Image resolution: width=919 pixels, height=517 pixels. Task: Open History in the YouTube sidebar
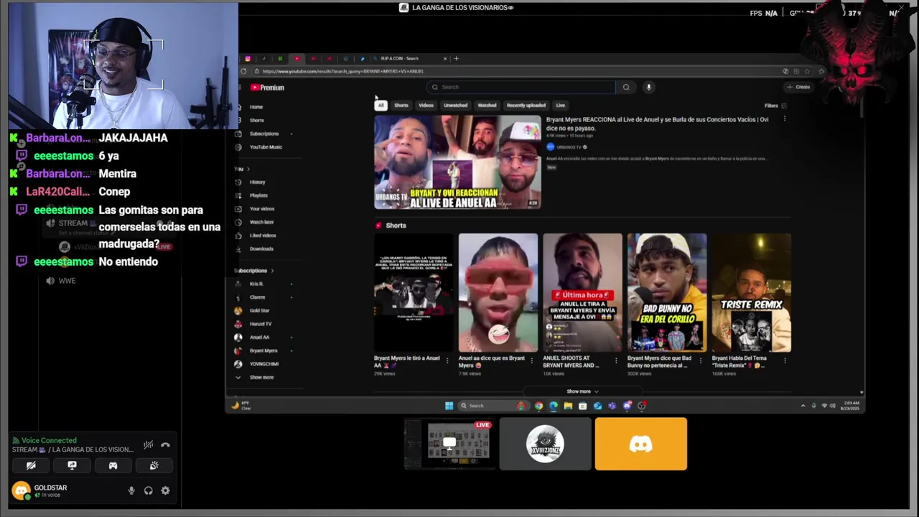[x=257, y=182]
